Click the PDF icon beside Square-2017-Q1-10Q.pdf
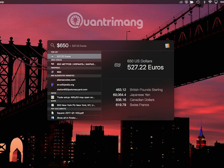The height and width of the screenshot is (168, 224). 53,113
